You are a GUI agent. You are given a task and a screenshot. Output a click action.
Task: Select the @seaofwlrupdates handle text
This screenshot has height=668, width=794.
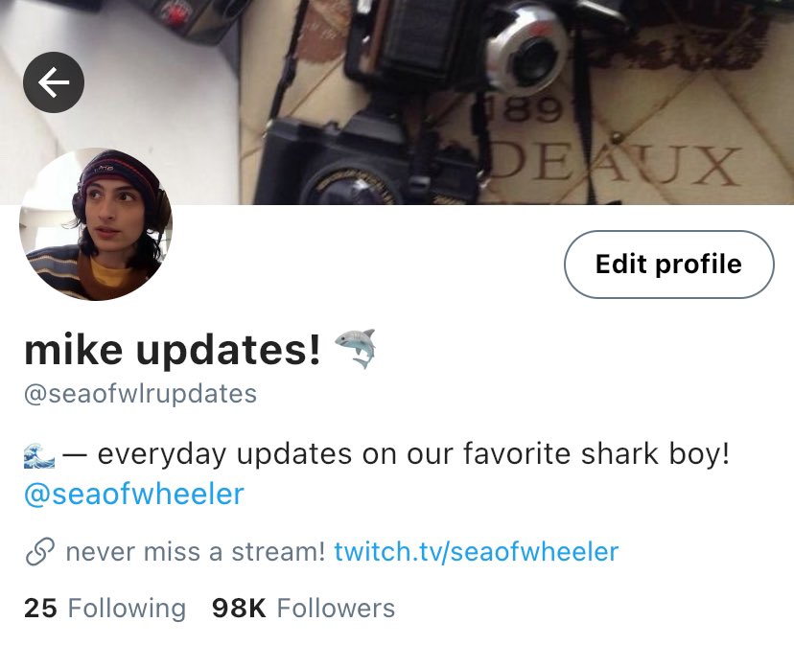[x=140, y=394]
